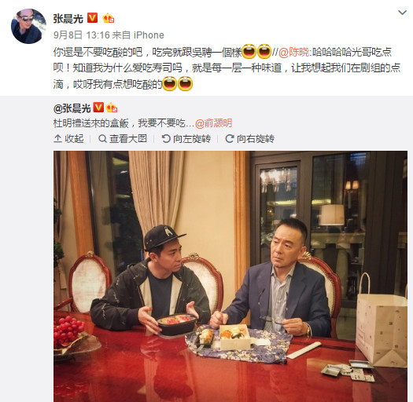
Task: Open the @陈晓 mention link
Action: 294,52
